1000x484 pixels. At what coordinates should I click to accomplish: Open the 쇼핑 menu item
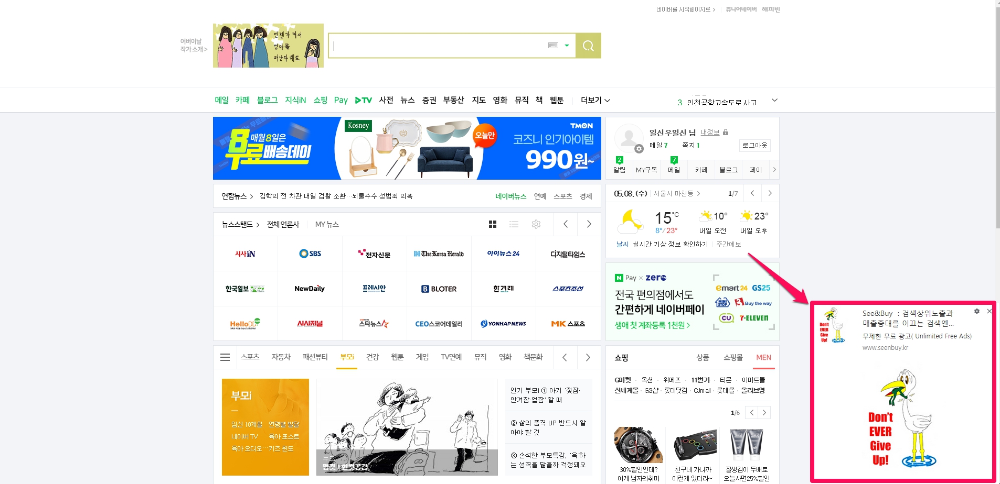(320, 100)
